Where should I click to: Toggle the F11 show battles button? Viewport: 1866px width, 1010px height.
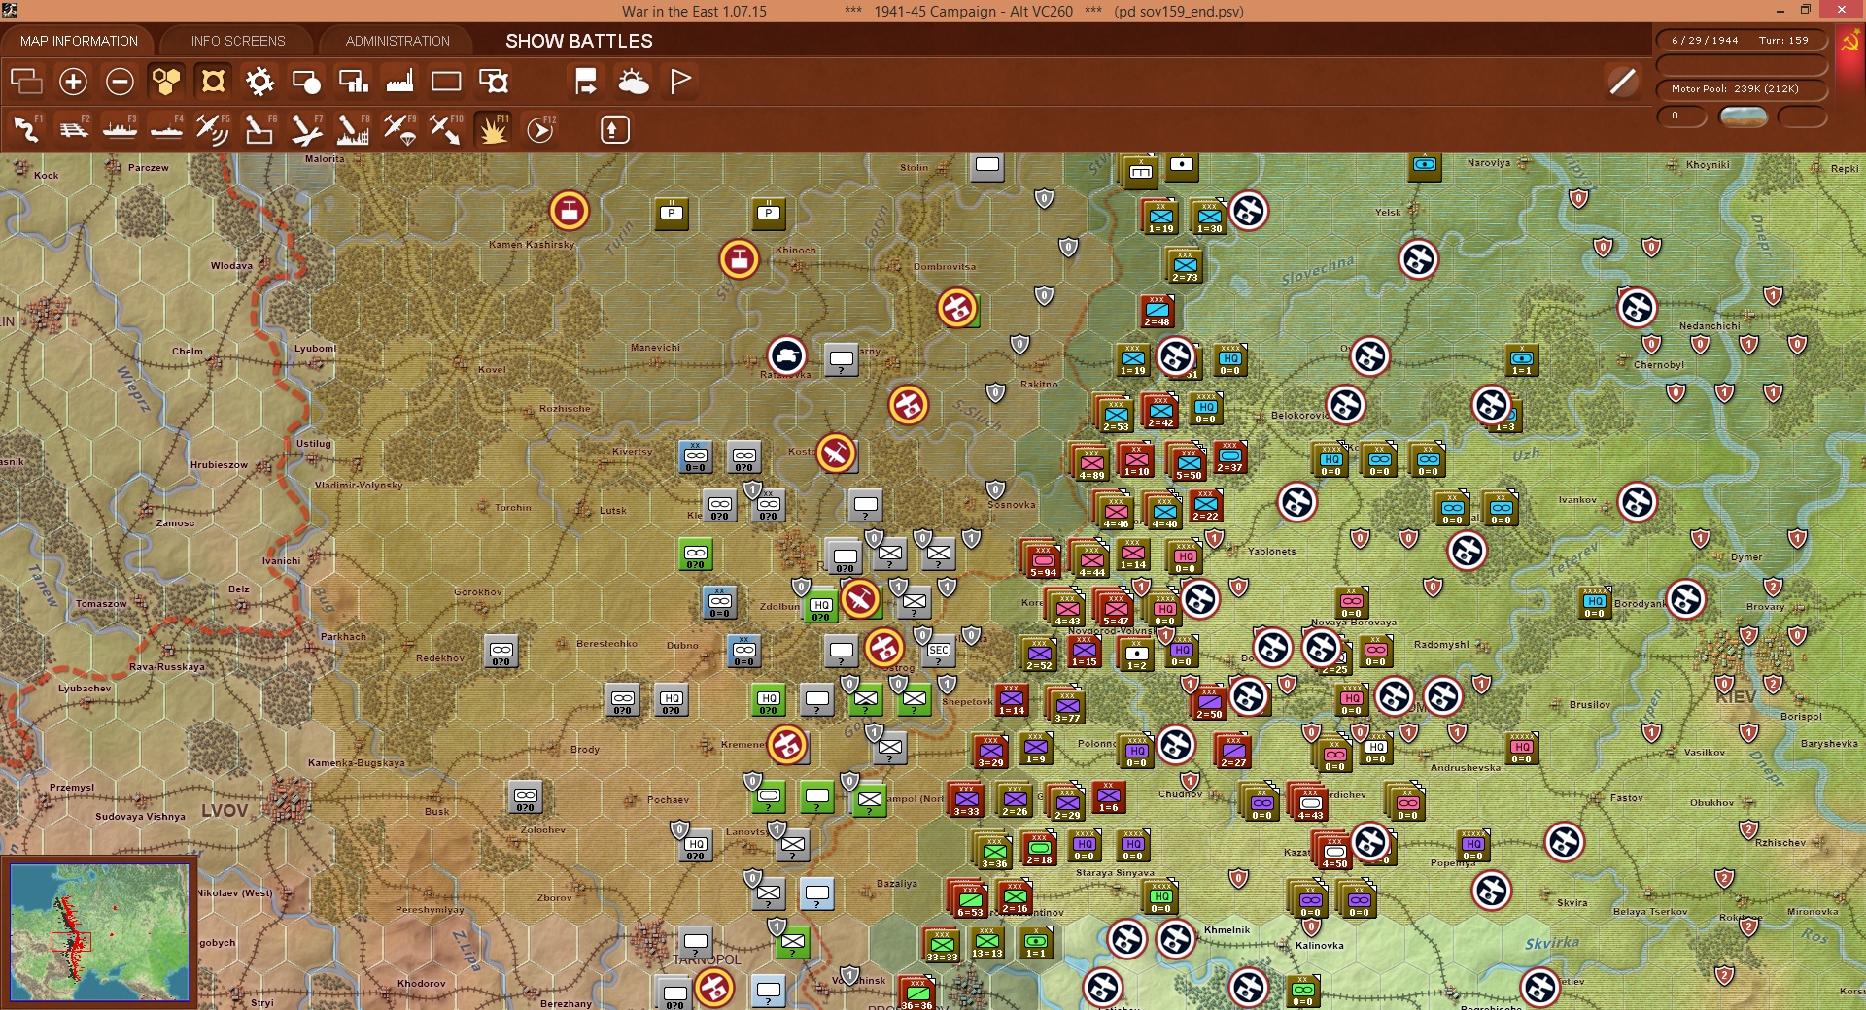pyautogui.click(x=493, y=129)
